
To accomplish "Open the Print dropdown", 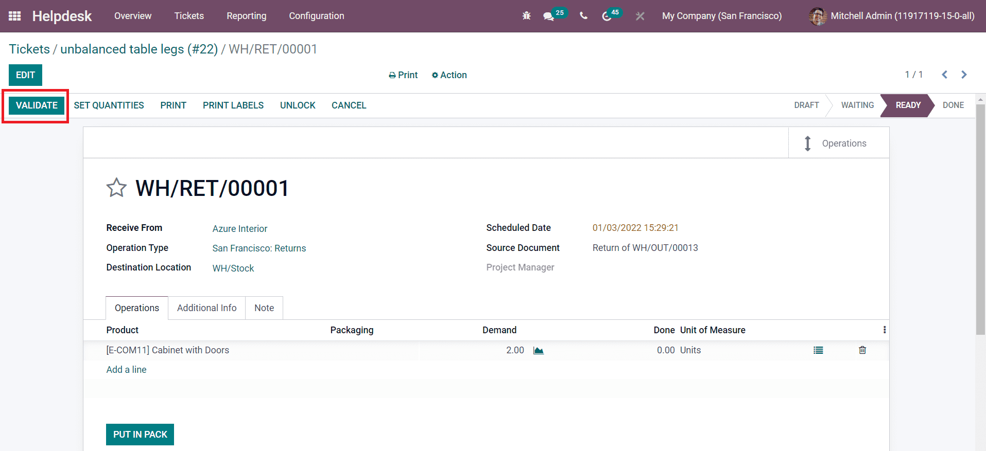I will pos(403,75).
